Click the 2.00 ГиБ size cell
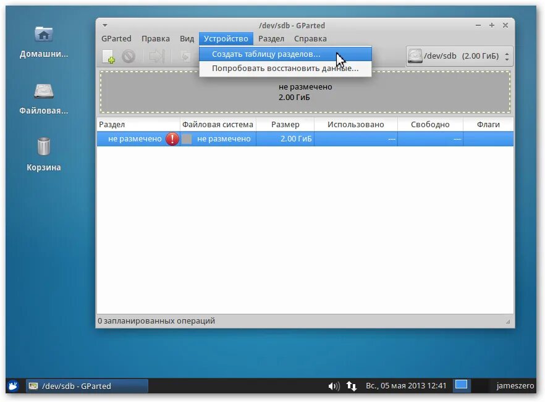The width and height of the screenshot is (545, 402). tap(285, 139)
